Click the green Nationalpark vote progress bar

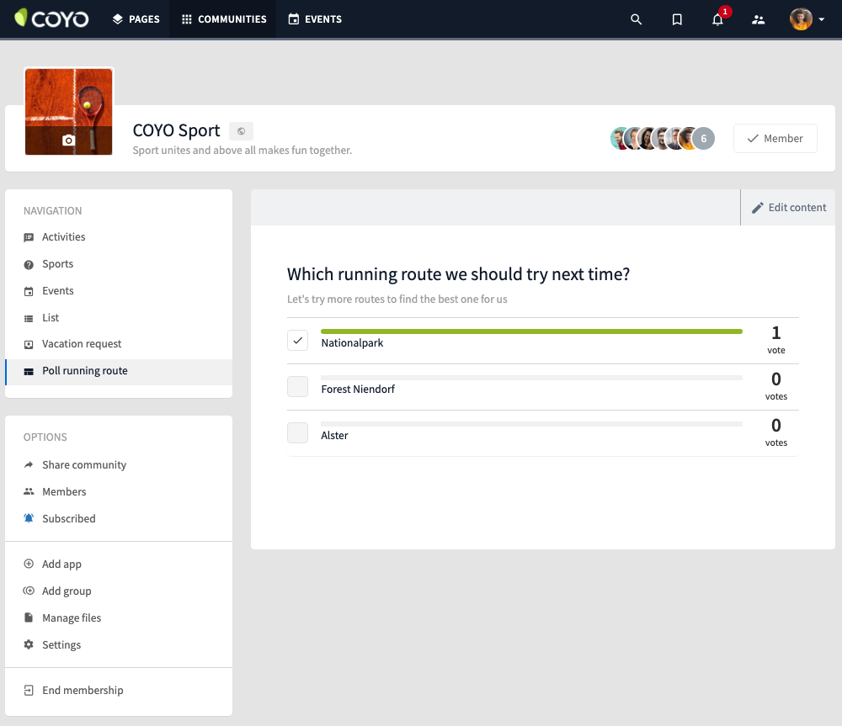pyautogui.click(x=531, y=331)
